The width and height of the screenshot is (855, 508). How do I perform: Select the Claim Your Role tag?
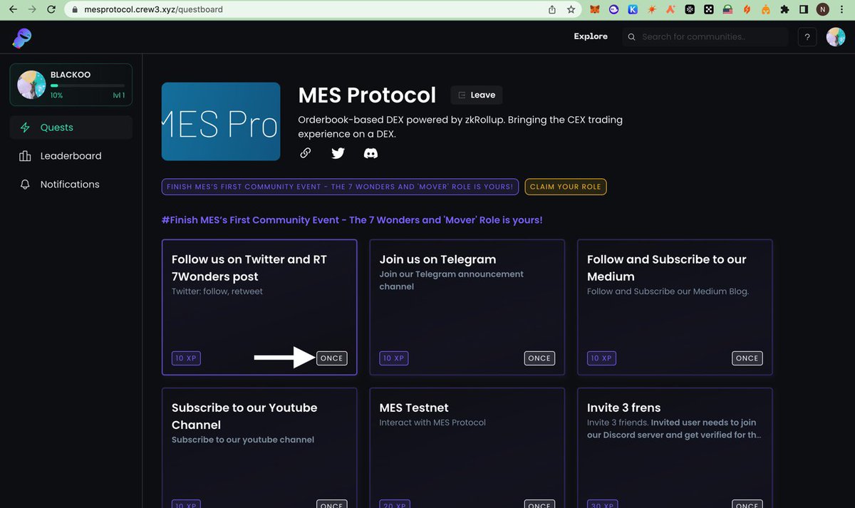click(x=566, y=187)
